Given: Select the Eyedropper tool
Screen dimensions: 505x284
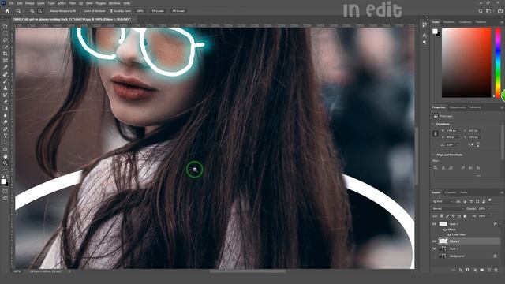Looking at the screenshot, I should click(6, 67).
